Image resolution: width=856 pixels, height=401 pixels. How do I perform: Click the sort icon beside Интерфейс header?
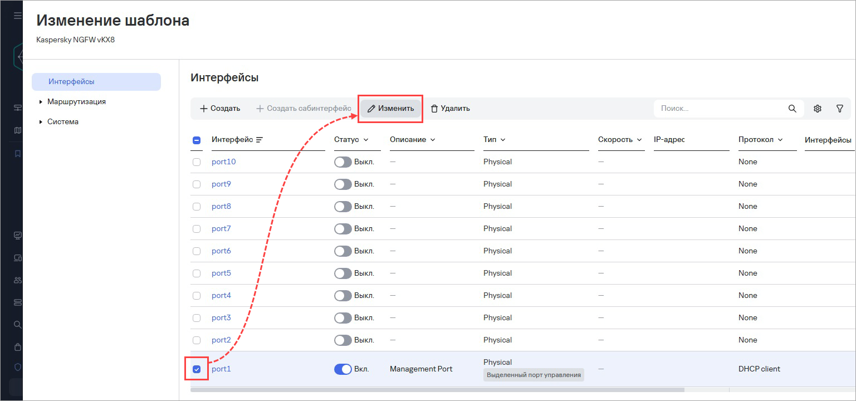click(259, 140)
